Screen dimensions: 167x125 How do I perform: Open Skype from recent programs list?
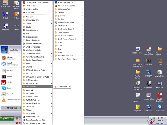(x=11, y=88)
